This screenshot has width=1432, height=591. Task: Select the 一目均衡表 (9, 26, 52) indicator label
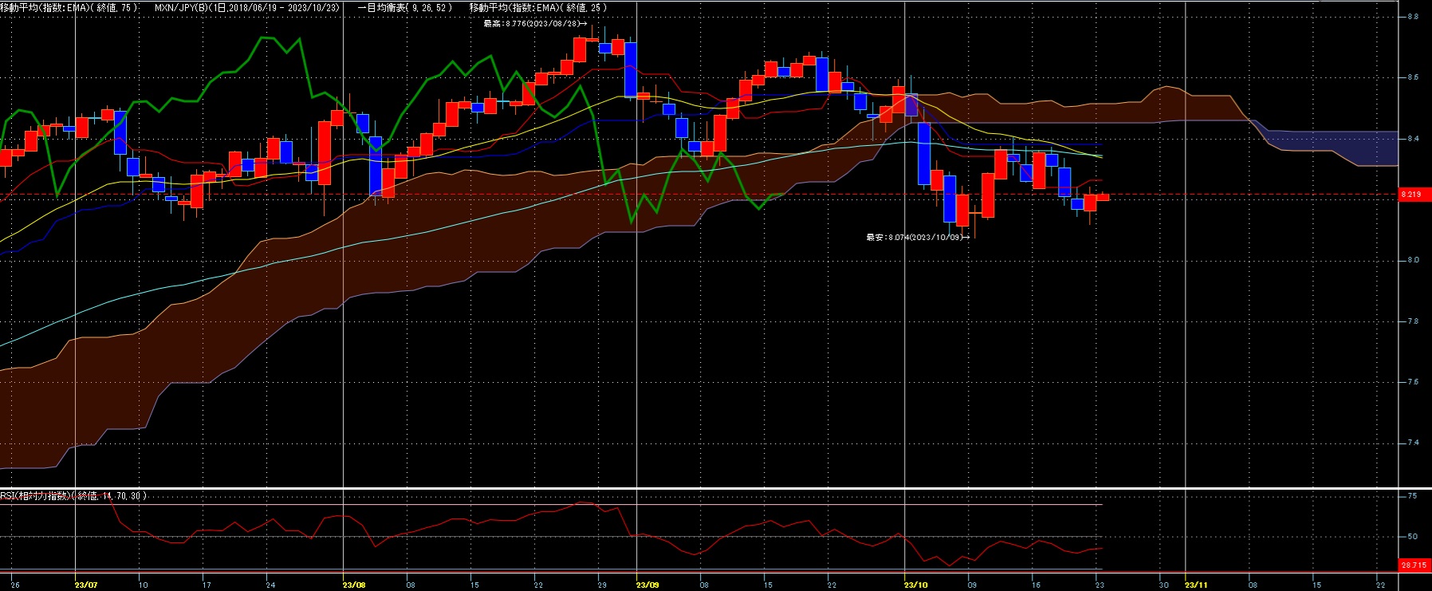405,7
